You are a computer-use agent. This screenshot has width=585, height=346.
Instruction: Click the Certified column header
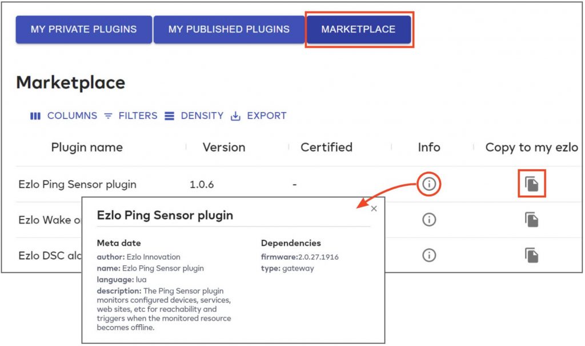click(x=326, y=148)
